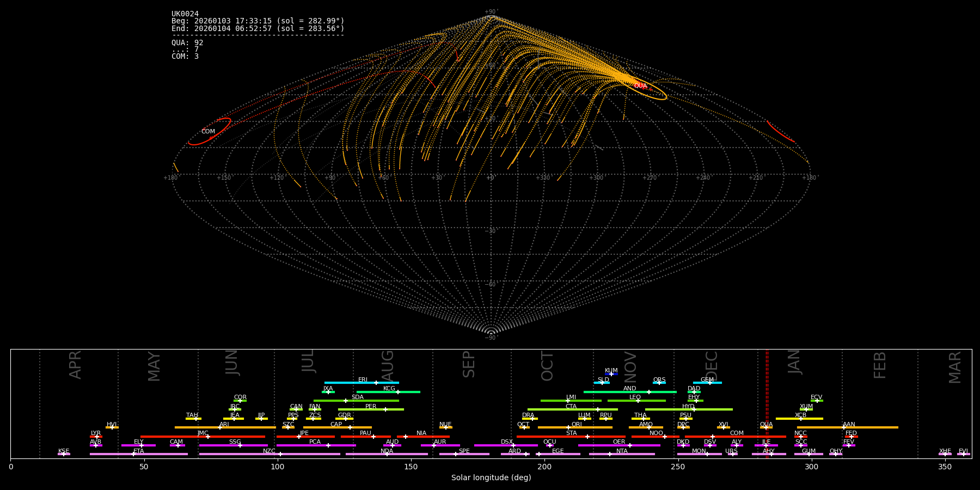Click the 'QUA: 92' count in header
Viewport: 980px width, 490px height.
(187, 43)
